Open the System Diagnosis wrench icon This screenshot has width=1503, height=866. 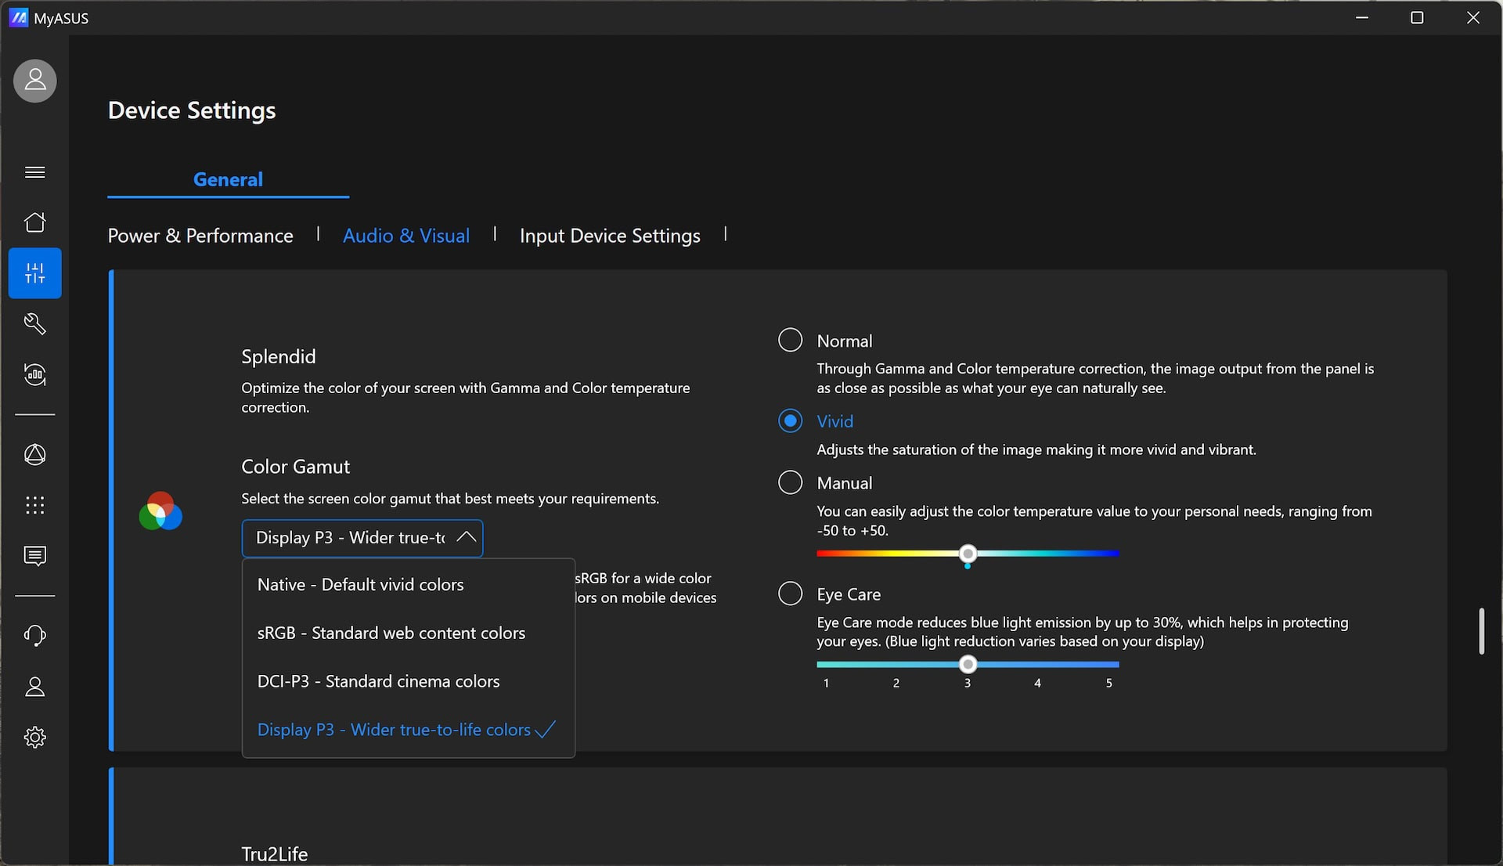coord(35,324)
